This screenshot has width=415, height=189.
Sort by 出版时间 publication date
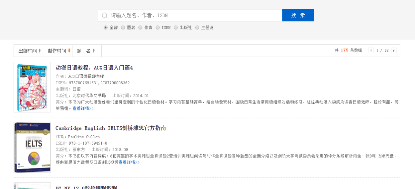point(29,51)
